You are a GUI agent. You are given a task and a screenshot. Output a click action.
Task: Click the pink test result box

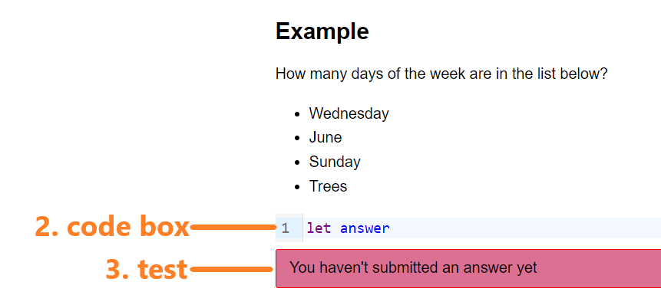coord(468,268)
